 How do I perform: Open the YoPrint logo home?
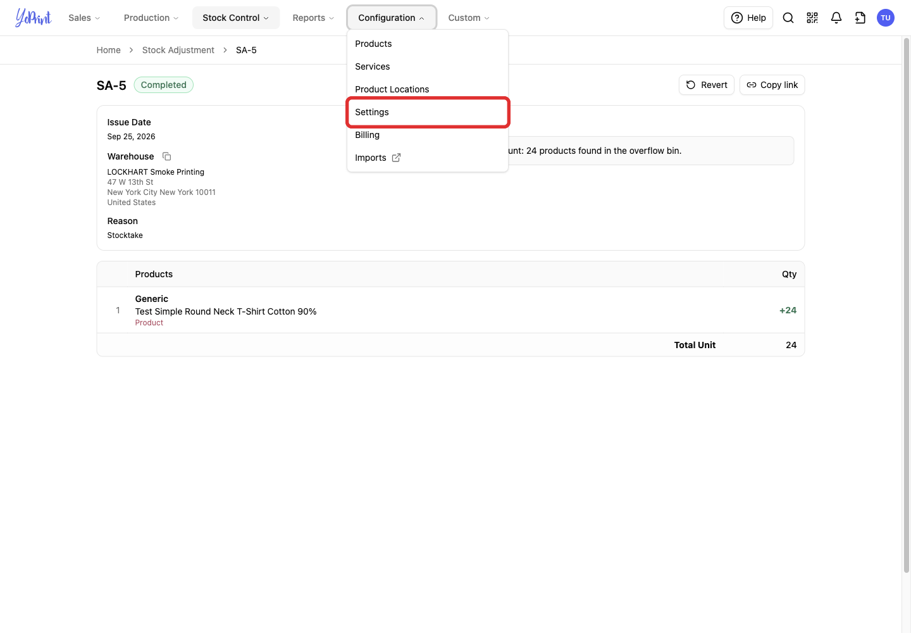click(x=34, y=18)
